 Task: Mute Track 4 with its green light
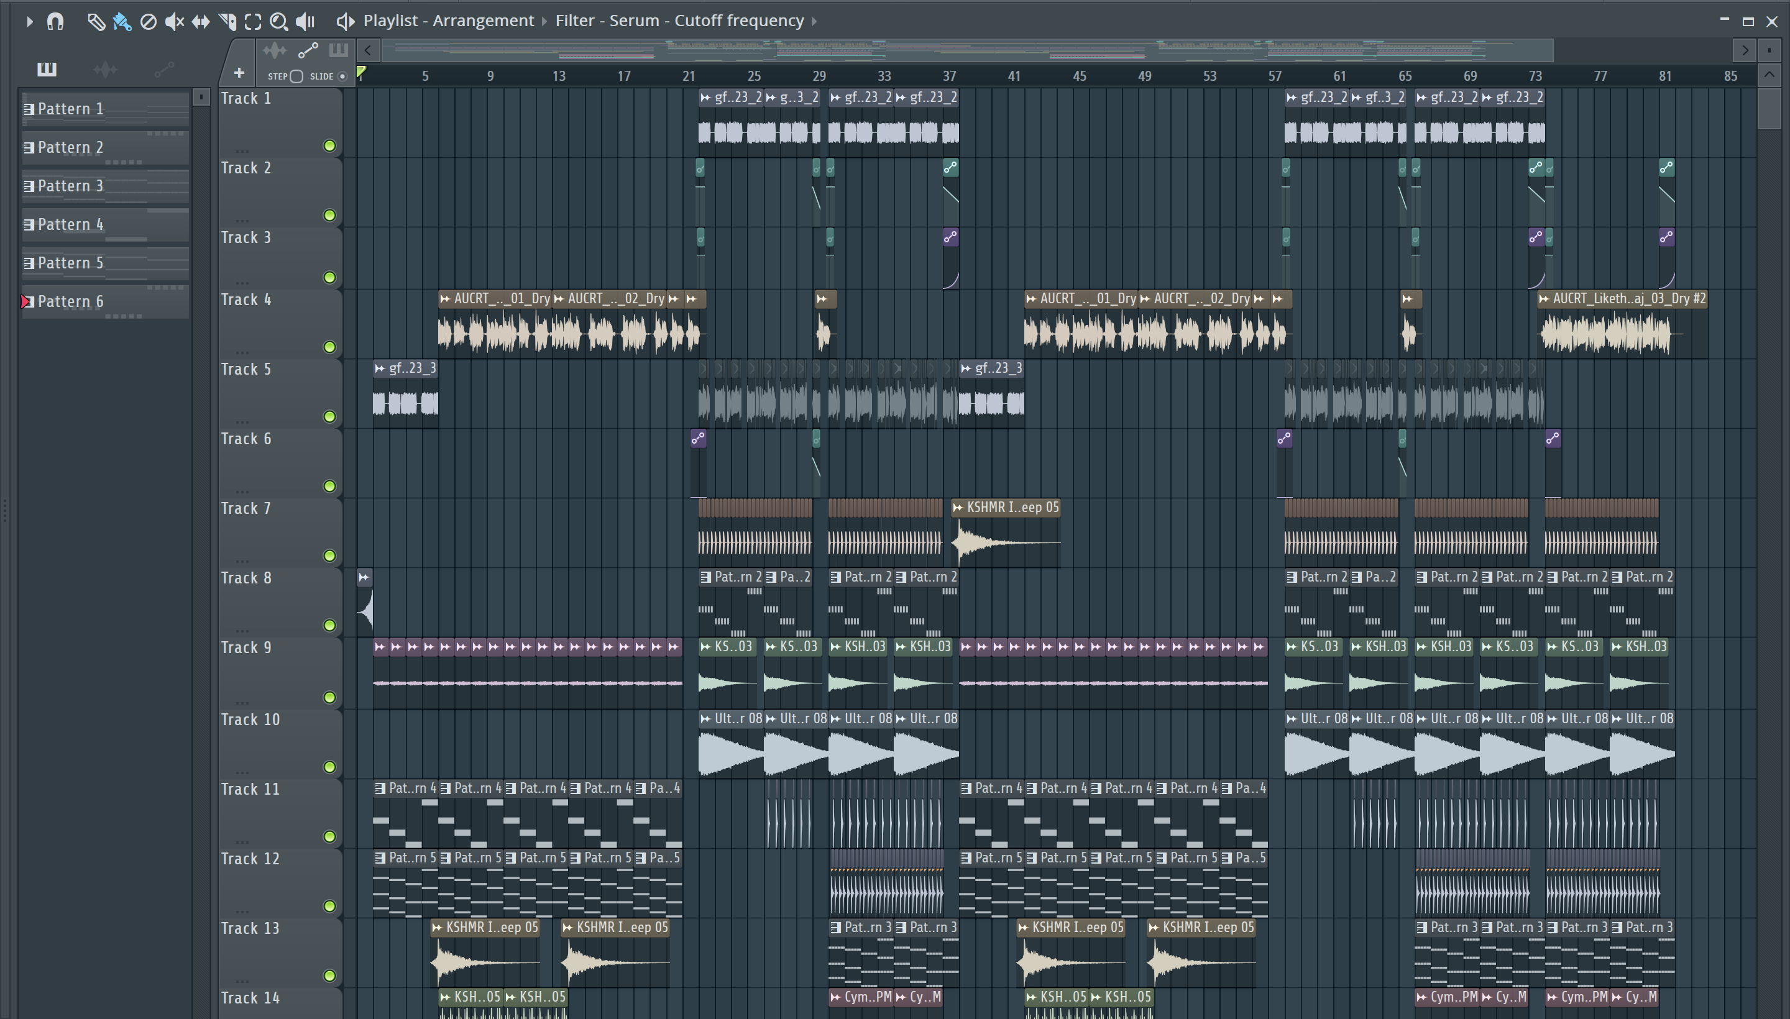point(329,347)
